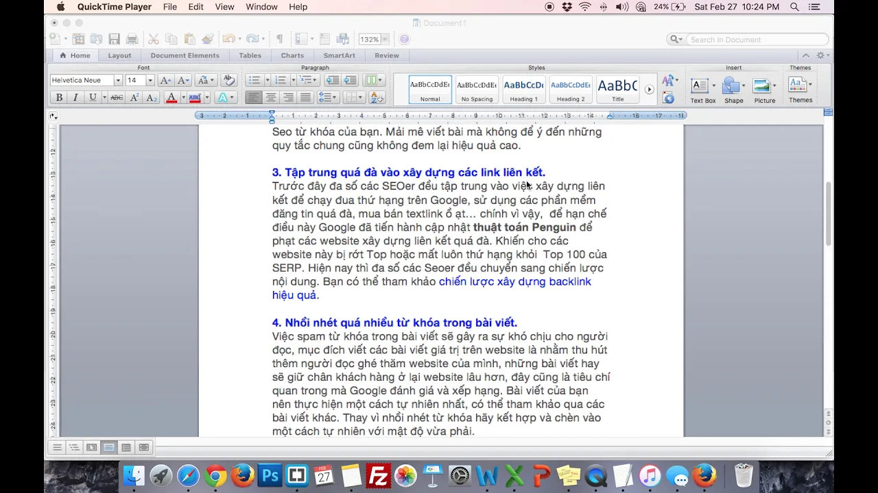Follow the 'chiến lược xây dựng backlink' link

click(x=514, y=281)
